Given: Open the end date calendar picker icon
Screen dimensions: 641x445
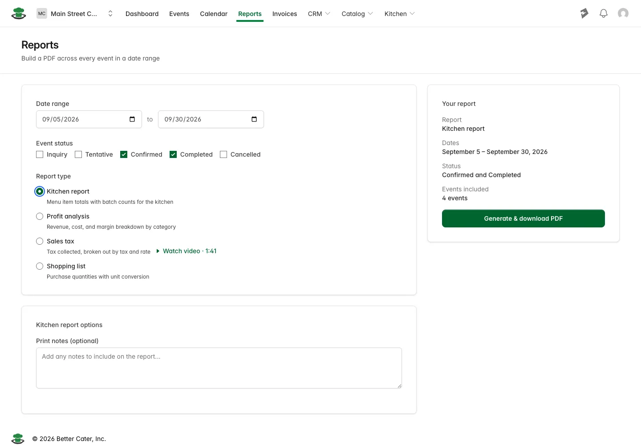Looking at the screenshot, I should pos(254,119).
